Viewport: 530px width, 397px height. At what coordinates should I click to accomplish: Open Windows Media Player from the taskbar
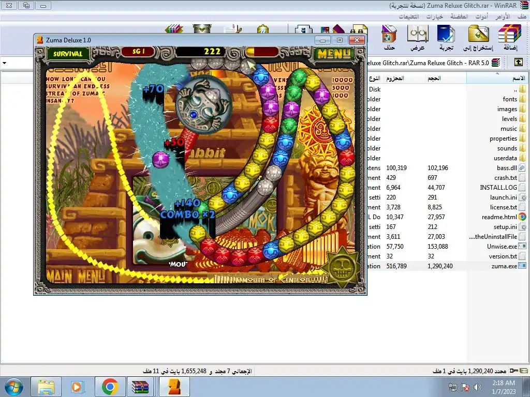pos(78,387)
